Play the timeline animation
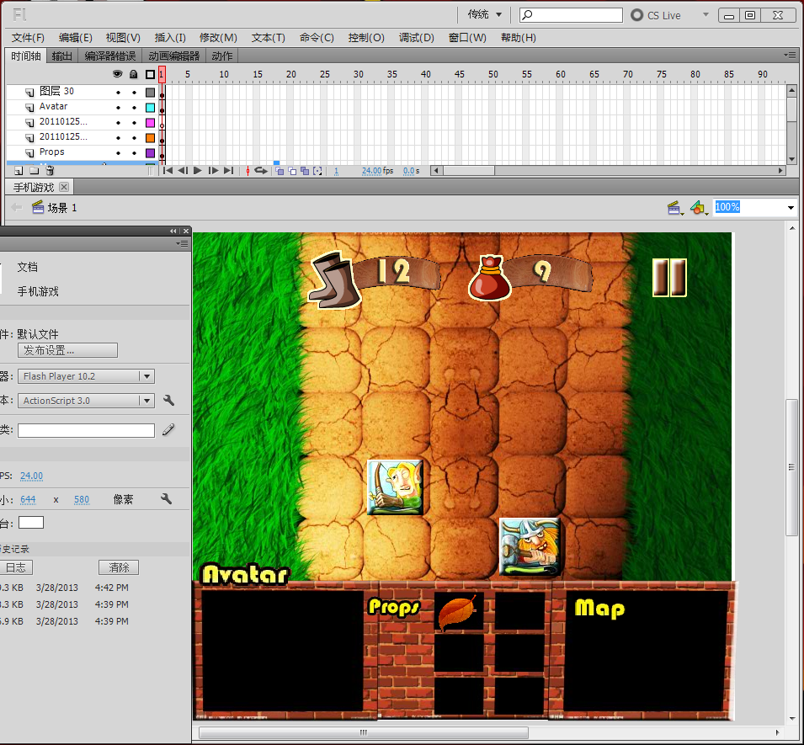The height and width of the screenshot is (745, 804). [197, 171]
